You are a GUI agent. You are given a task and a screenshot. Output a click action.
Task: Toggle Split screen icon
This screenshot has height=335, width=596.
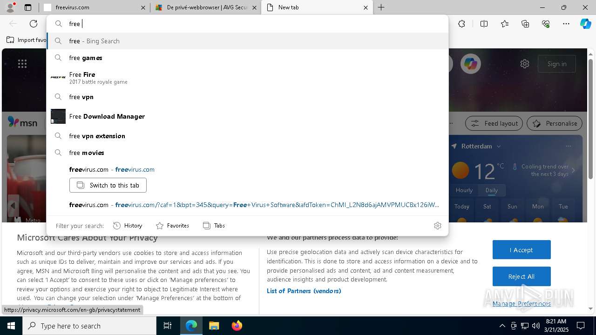click(484, 24)
